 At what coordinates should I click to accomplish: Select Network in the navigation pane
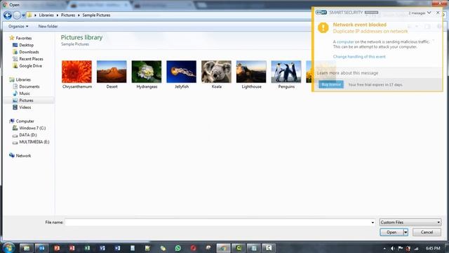point(20,156)
